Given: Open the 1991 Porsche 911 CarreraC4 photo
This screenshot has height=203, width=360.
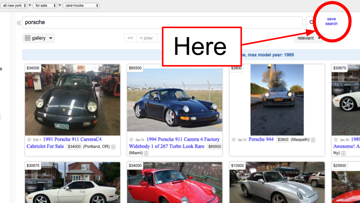Looking at the screenshot, I should (x=73, y=100).
